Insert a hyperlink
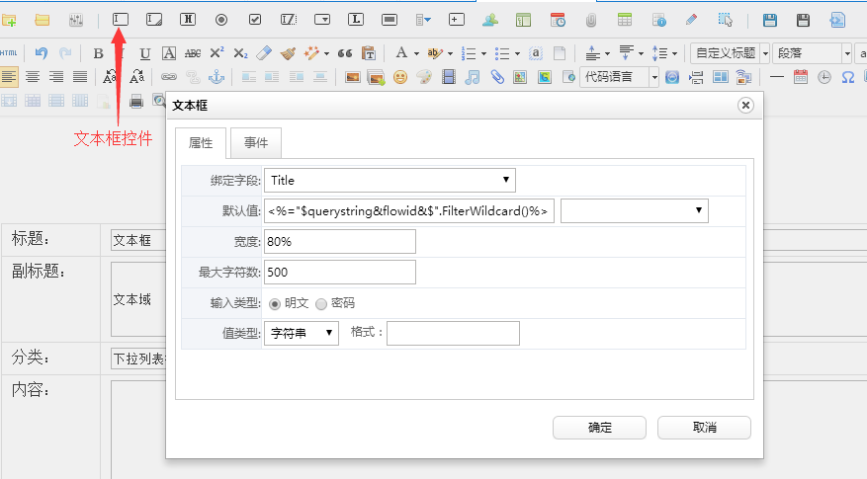Viewport: 867px width, 479px height. point(169,77)
